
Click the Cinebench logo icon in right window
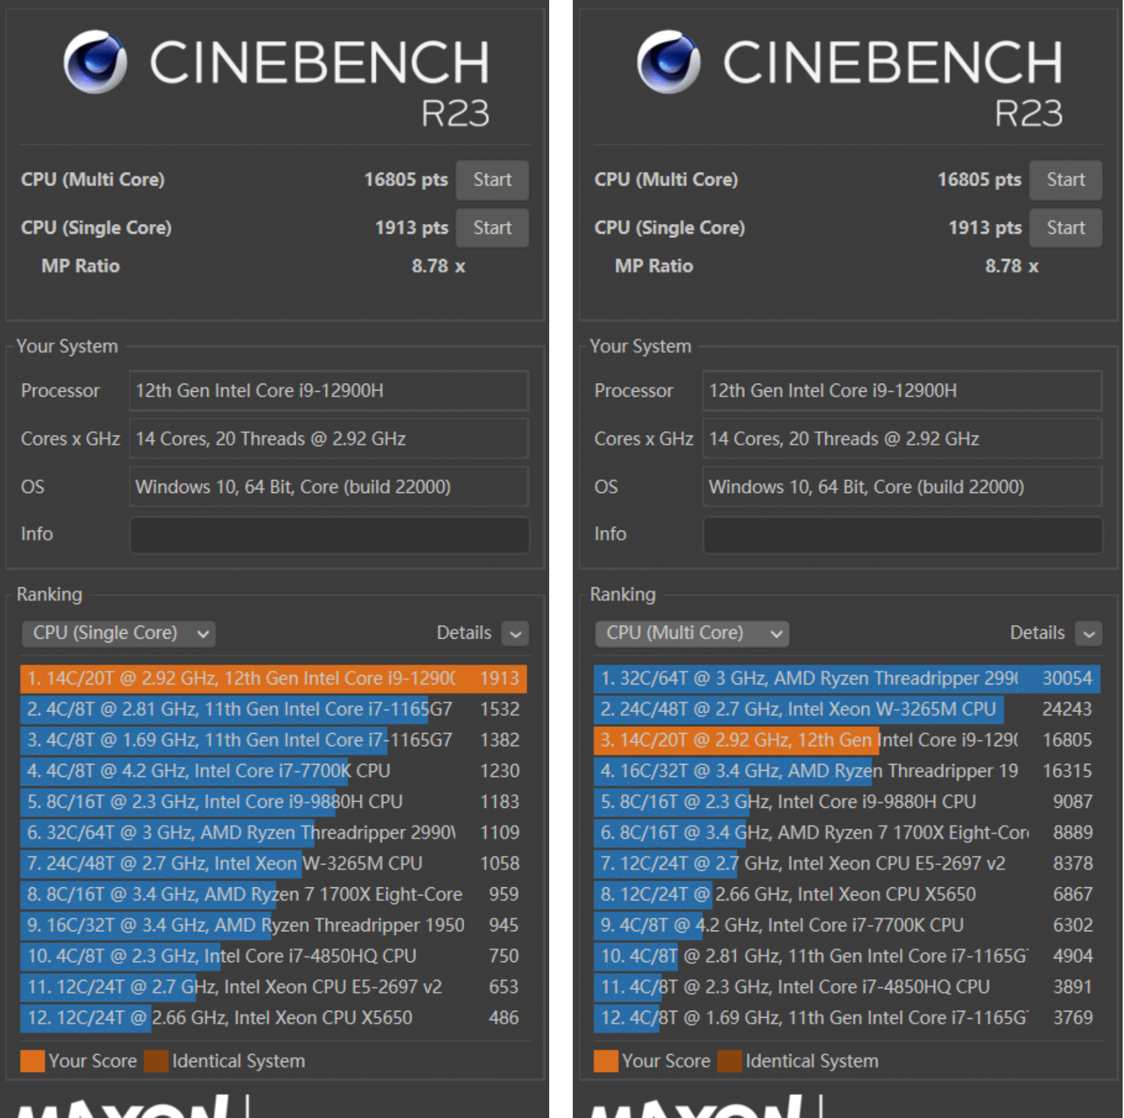click(669, 62)
